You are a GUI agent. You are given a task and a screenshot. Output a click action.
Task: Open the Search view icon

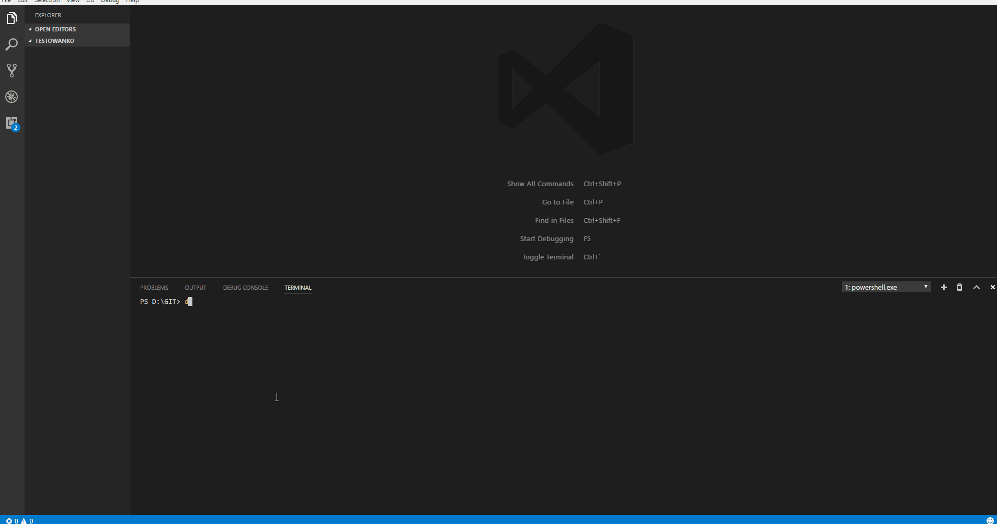click(12, 44)
